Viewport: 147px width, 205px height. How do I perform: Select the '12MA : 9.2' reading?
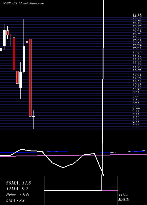coord(17,189)
